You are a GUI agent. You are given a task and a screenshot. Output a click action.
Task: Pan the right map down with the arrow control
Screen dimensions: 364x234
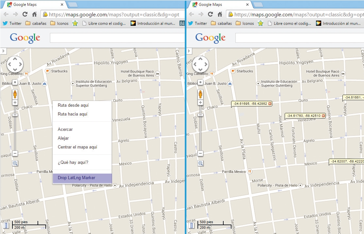200,70
